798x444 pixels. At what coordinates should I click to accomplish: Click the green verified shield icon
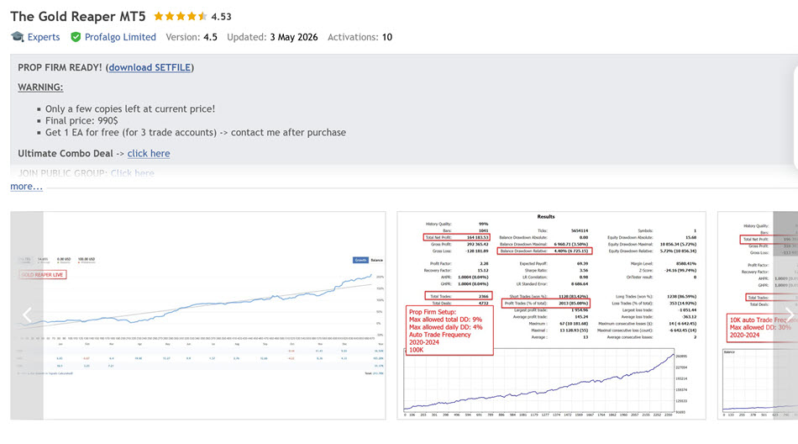(x=76, y=37)
